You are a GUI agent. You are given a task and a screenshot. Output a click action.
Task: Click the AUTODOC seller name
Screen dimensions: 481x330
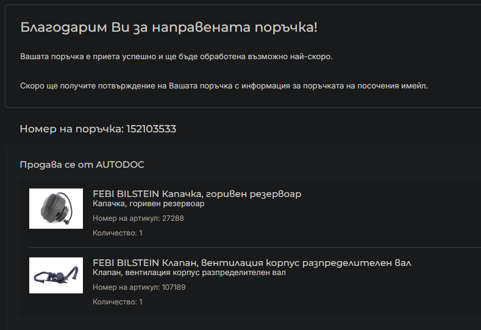(120, 165)
